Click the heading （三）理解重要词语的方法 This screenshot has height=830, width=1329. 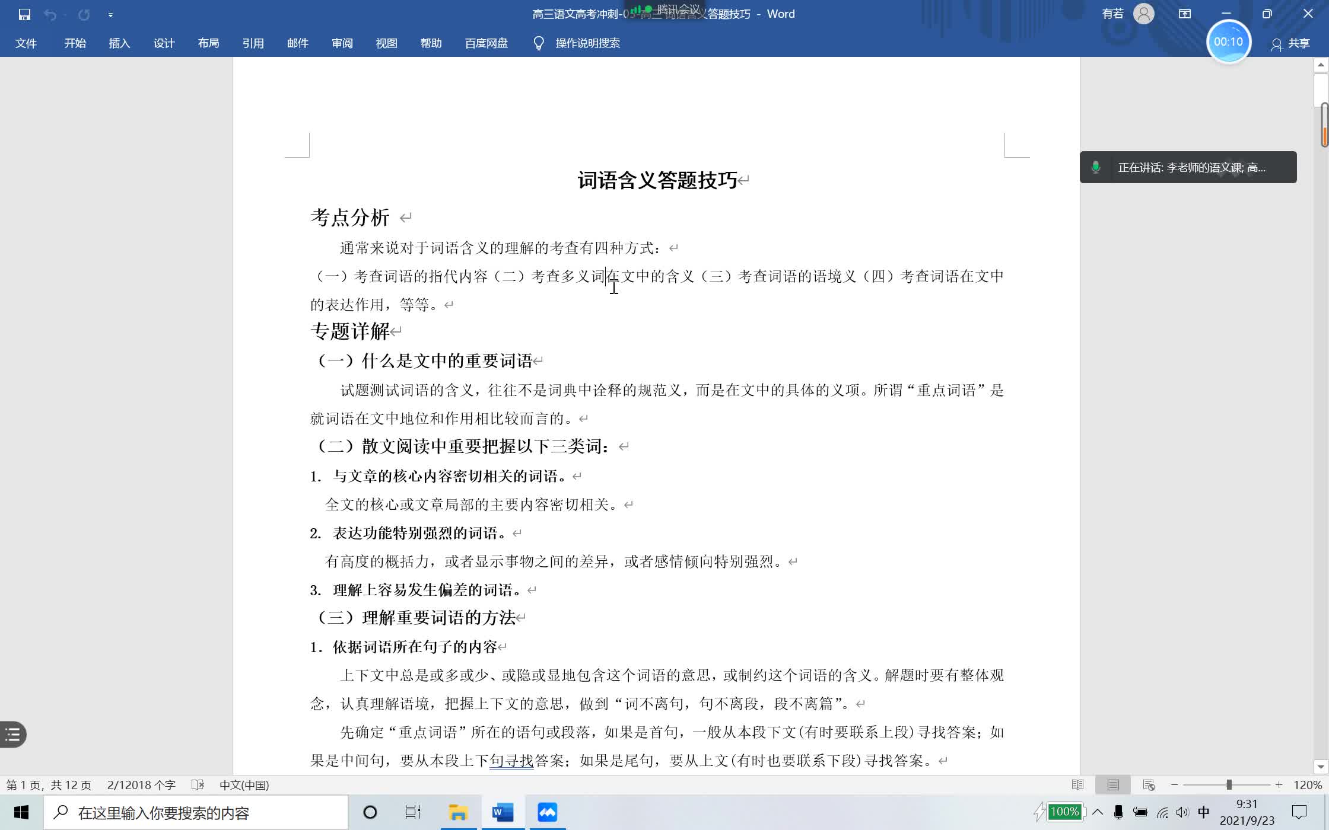pos(414,618)
